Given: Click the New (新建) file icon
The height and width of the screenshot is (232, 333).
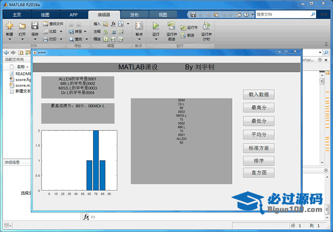Looking at the screenshot, I should tap(9, 26).
